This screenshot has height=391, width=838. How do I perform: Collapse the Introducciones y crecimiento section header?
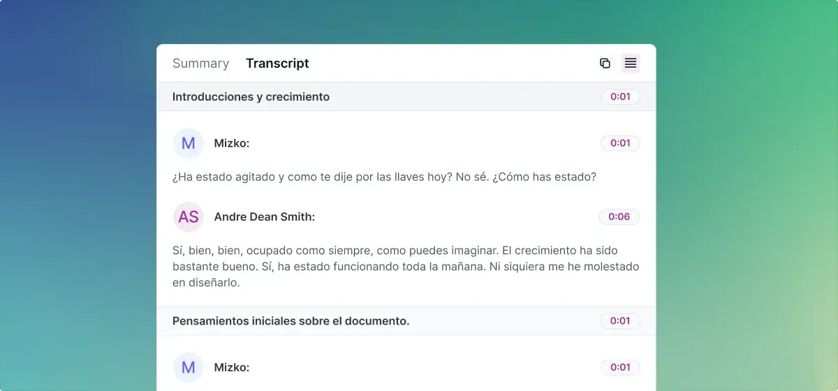click(x=406, y=97)
